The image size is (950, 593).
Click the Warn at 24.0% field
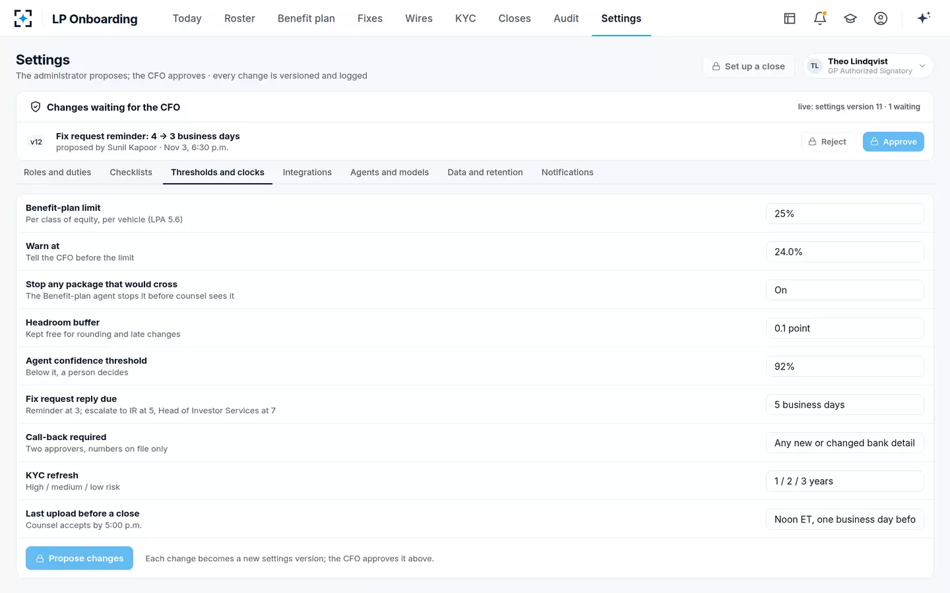845,252
